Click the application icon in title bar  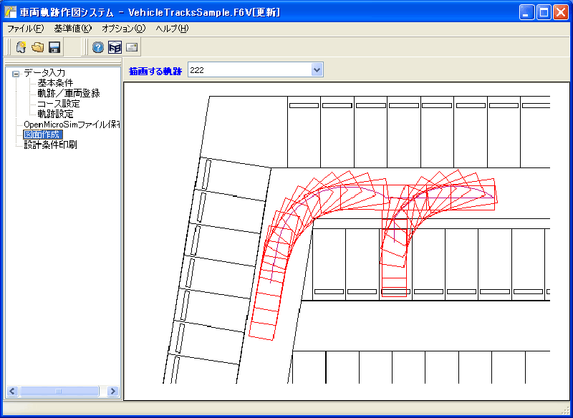[11, 13]
